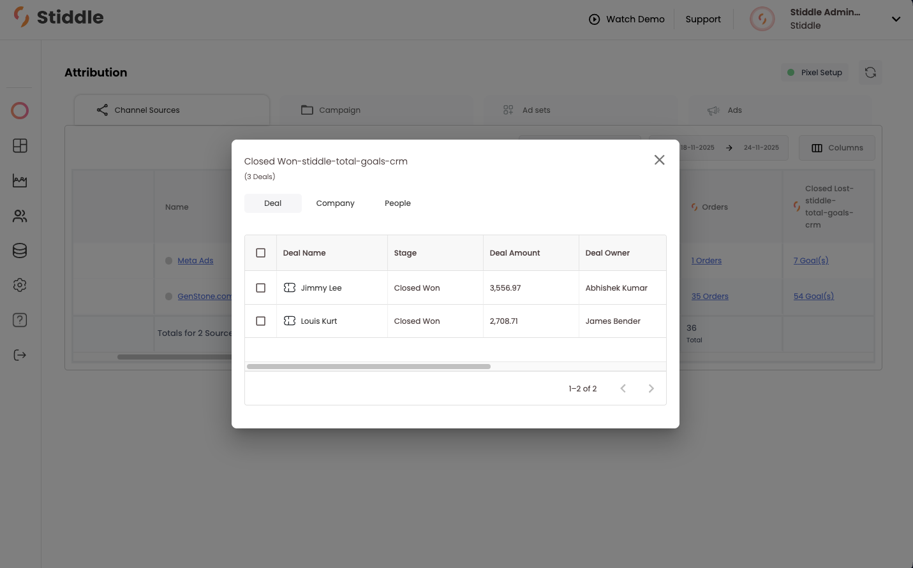The image size is (913, 568).
Task: Click the Louis Kurt deal name
Action: click(x=319, y=321)
